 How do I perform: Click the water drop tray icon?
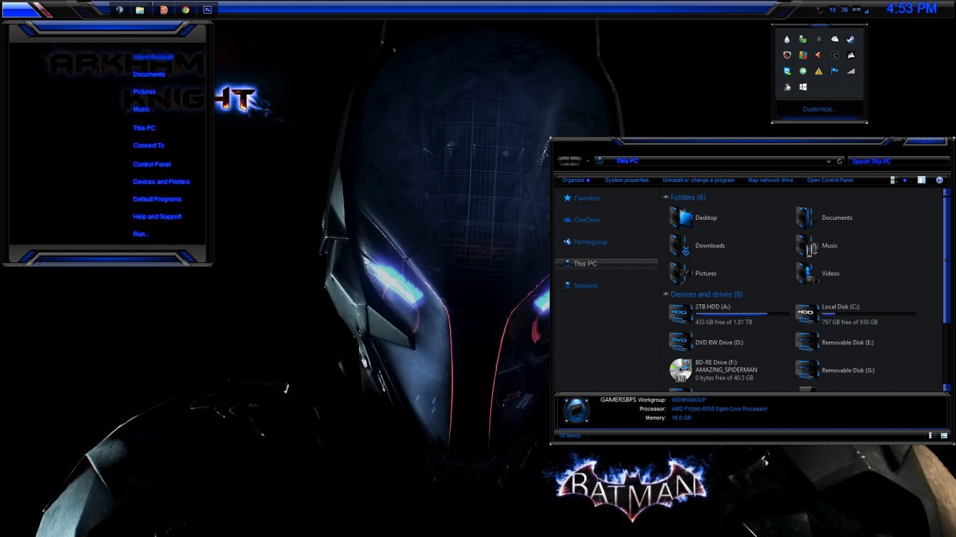point(787,39)
